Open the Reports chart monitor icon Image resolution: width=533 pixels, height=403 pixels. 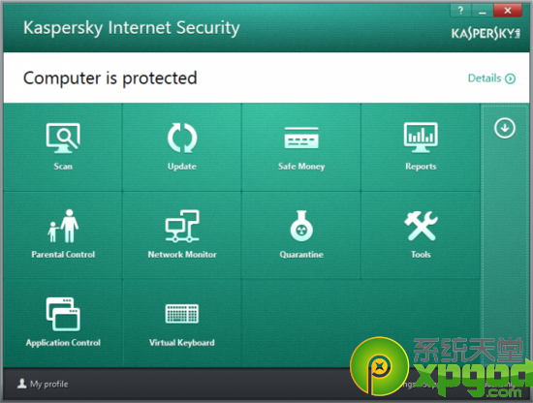421,138
